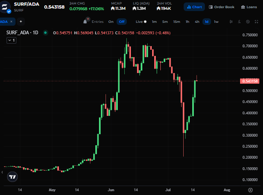Open the Chart view tab
This screenshot has width=263, height=195.
tap(194, 7)
